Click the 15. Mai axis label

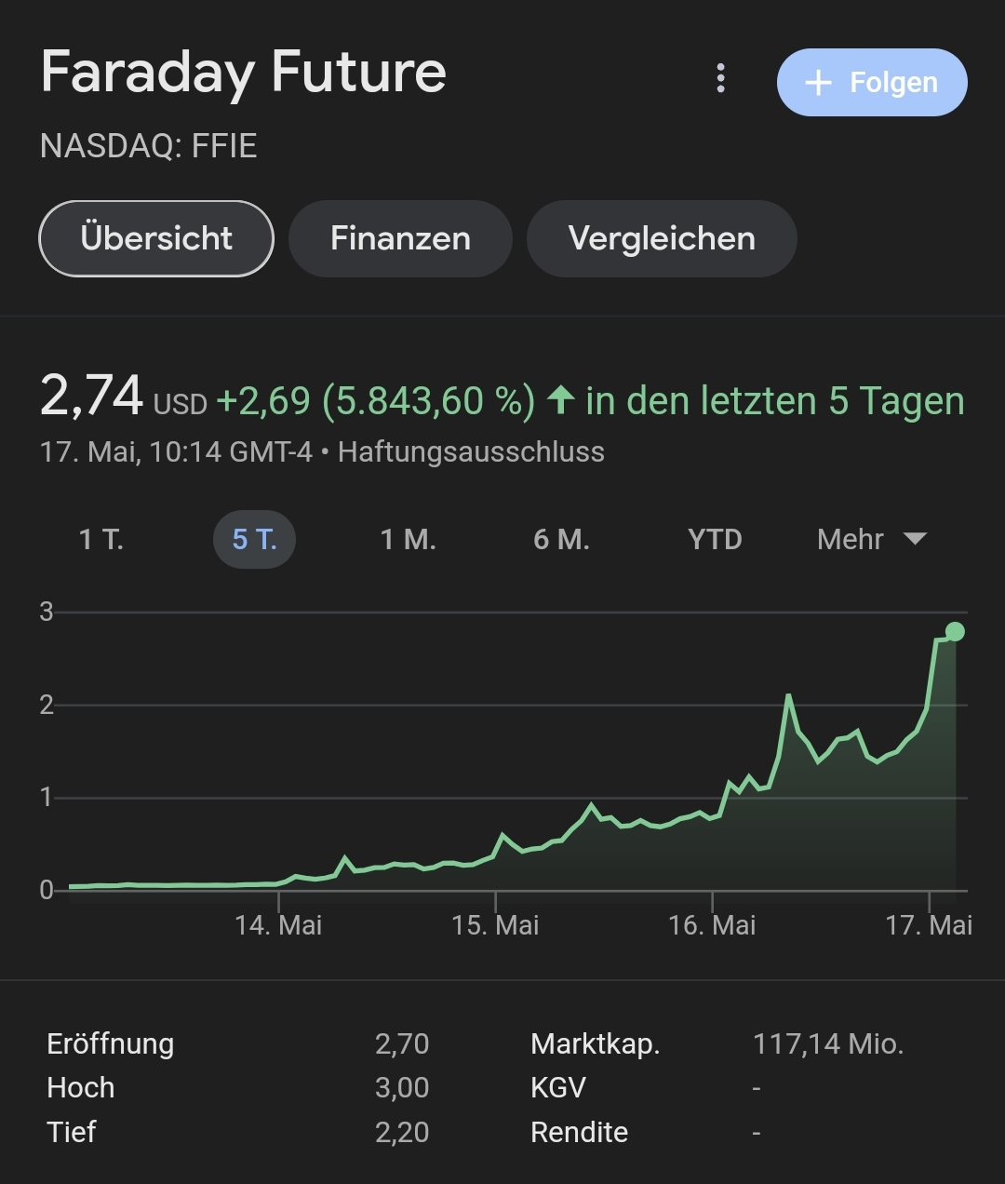[x=495, y=925]
